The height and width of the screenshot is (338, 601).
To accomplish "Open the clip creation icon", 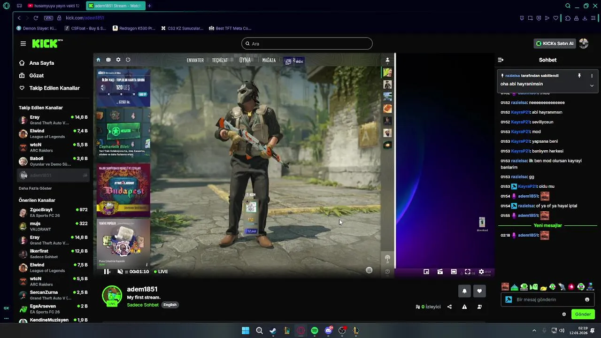I will [x=440, y=272].
